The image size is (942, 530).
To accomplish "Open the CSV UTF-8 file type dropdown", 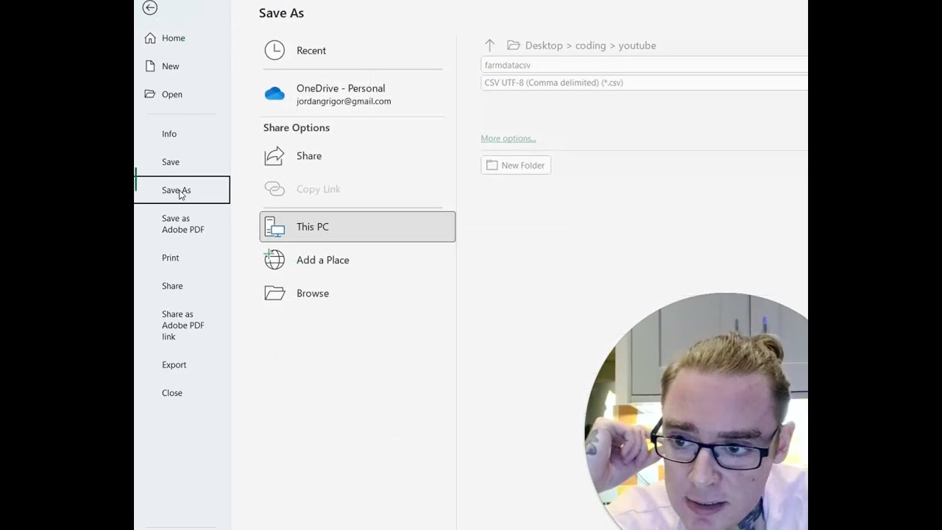I will [x=644, y=82].
